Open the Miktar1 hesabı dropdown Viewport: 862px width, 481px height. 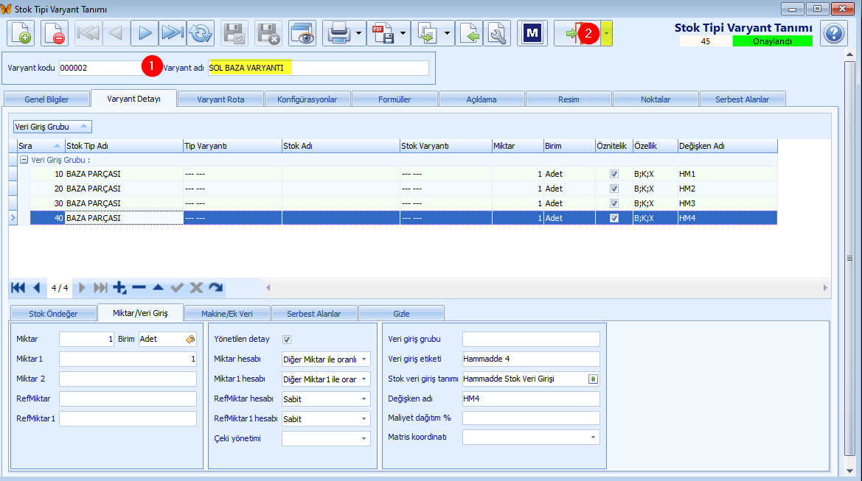(364, 379)
